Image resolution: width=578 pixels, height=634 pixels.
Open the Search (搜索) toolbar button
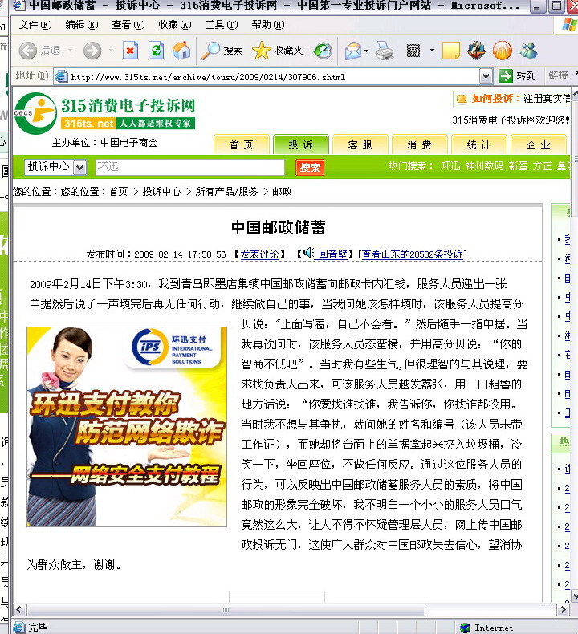pos(222,51)
